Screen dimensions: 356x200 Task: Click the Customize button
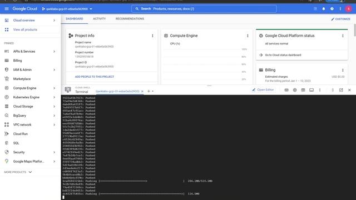click(x=340, y=19)
